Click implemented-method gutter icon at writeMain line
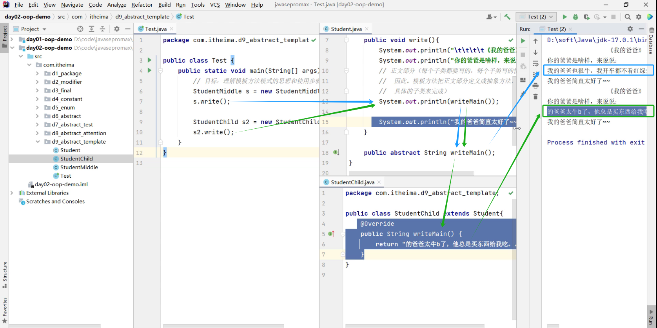657x328 pixels. 336,153
